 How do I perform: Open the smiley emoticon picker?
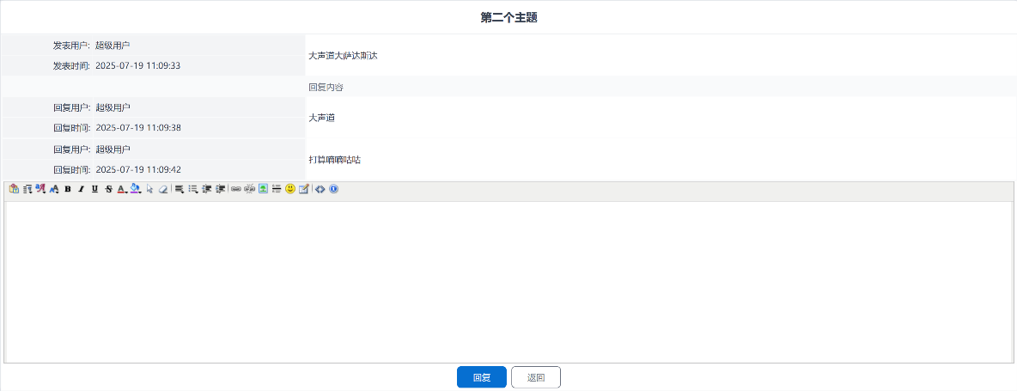tap(290, 189)
